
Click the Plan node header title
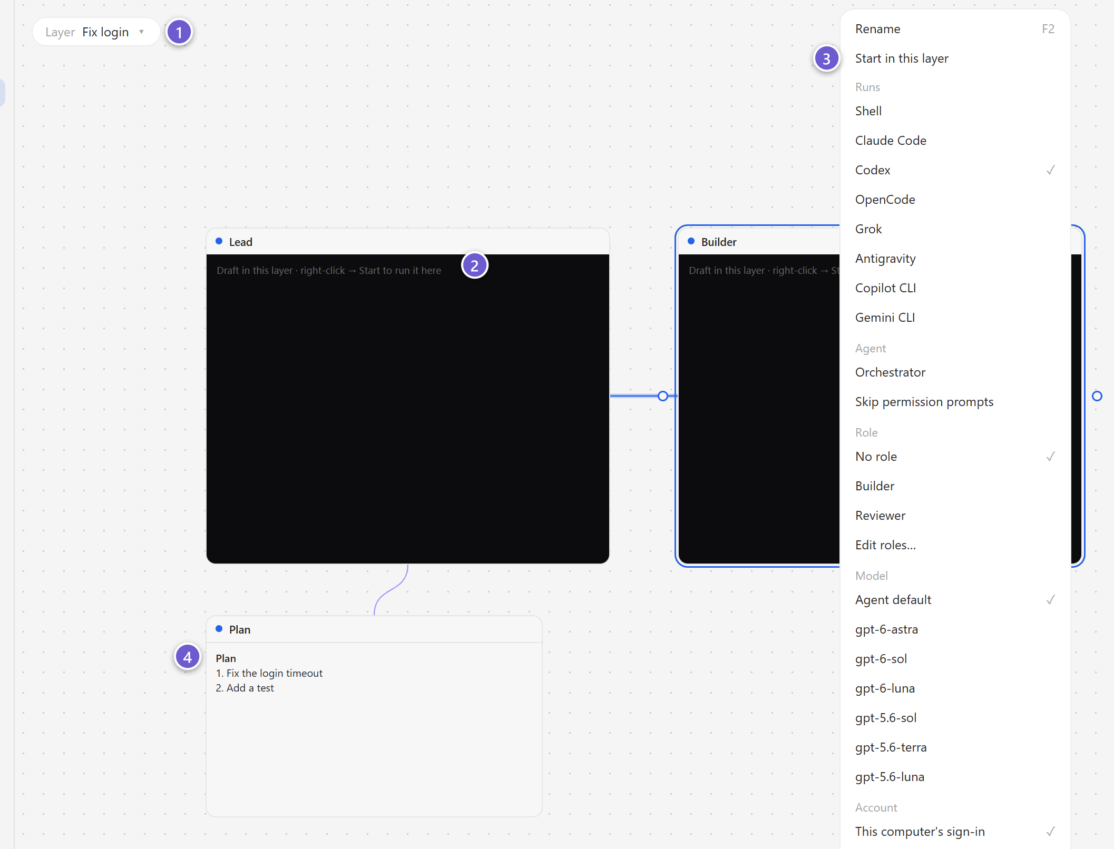[240, 630]
